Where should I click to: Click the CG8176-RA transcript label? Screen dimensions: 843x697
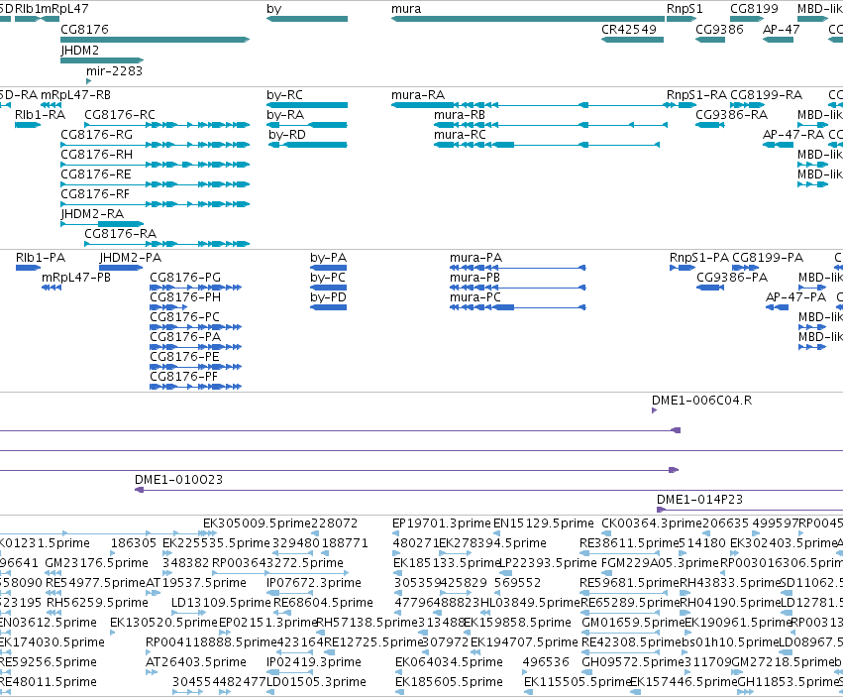pyautogui.click(x=121, y=234)
